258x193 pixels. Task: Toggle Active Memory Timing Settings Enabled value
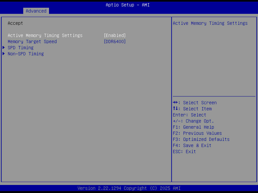(x=114, y=35)
